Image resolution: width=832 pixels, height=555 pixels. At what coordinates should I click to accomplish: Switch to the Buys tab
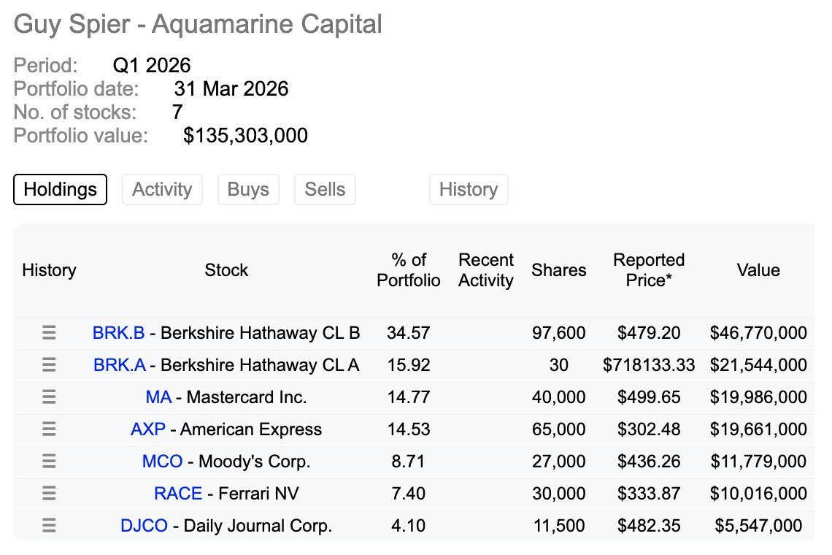[x=248, y=189]
